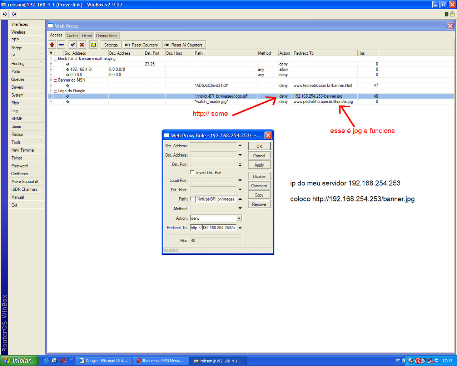Toggle the Dst. Port expander arrows
This screenshot has height=366, width=457.
(x=240, y=165)
